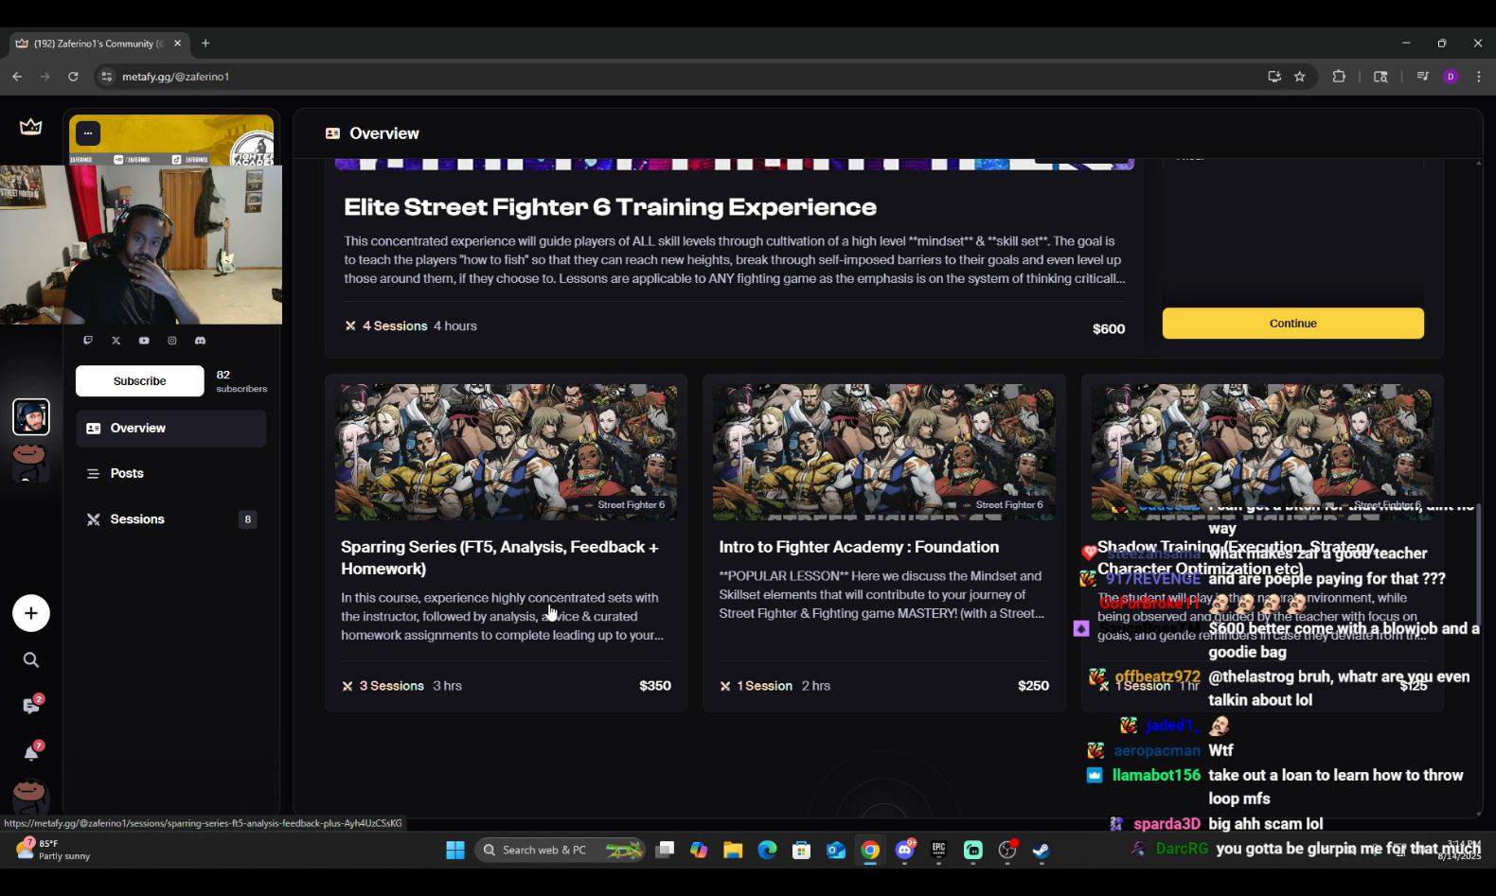This screenshot has width=1496, height=896.
Task: Click "1 Session" on Intro to Fighter Academy card
Action: pyautogui.click(x=765, y=686)
